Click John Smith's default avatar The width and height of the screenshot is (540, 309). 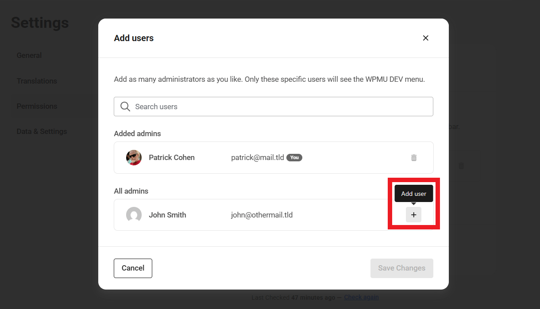(134, 215)
